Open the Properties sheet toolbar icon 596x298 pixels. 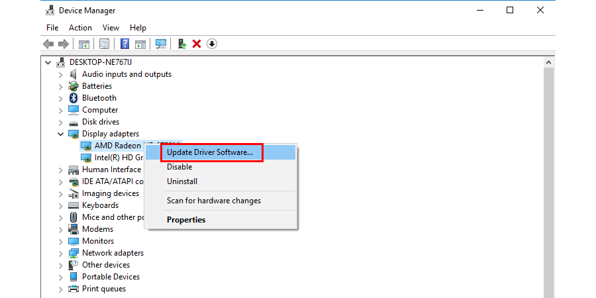pos(104,44)
